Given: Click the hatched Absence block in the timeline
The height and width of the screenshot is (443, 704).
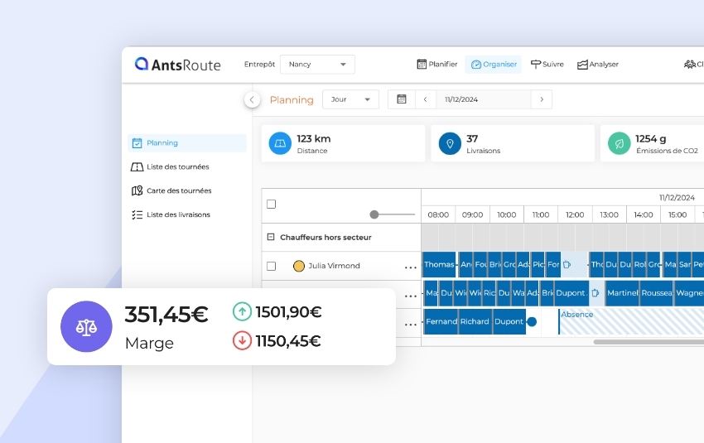Looking at the screenshot, I should tap(629, 323).
